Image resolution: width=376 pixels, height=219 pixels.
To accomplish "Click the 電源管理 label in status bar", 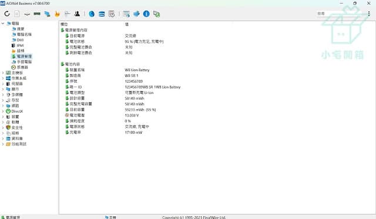I will 13,217.
